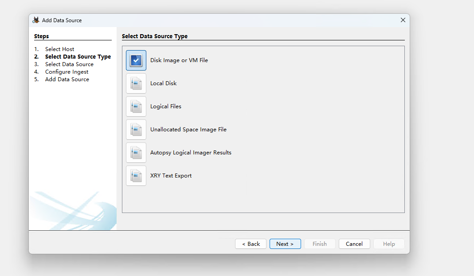Select the XRY Text Export icon
This screenshot has height=276, width=474.
[x=136, y=176]
